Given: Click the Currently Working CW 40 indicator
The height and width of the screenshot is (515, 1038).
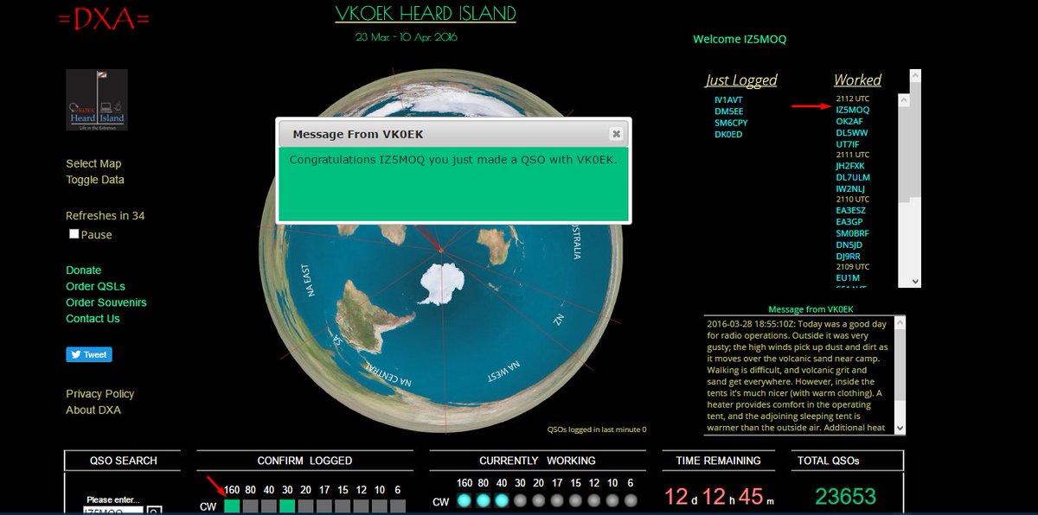Looking at the screenshot, I should pyautogui.click(x=502, y=500).
